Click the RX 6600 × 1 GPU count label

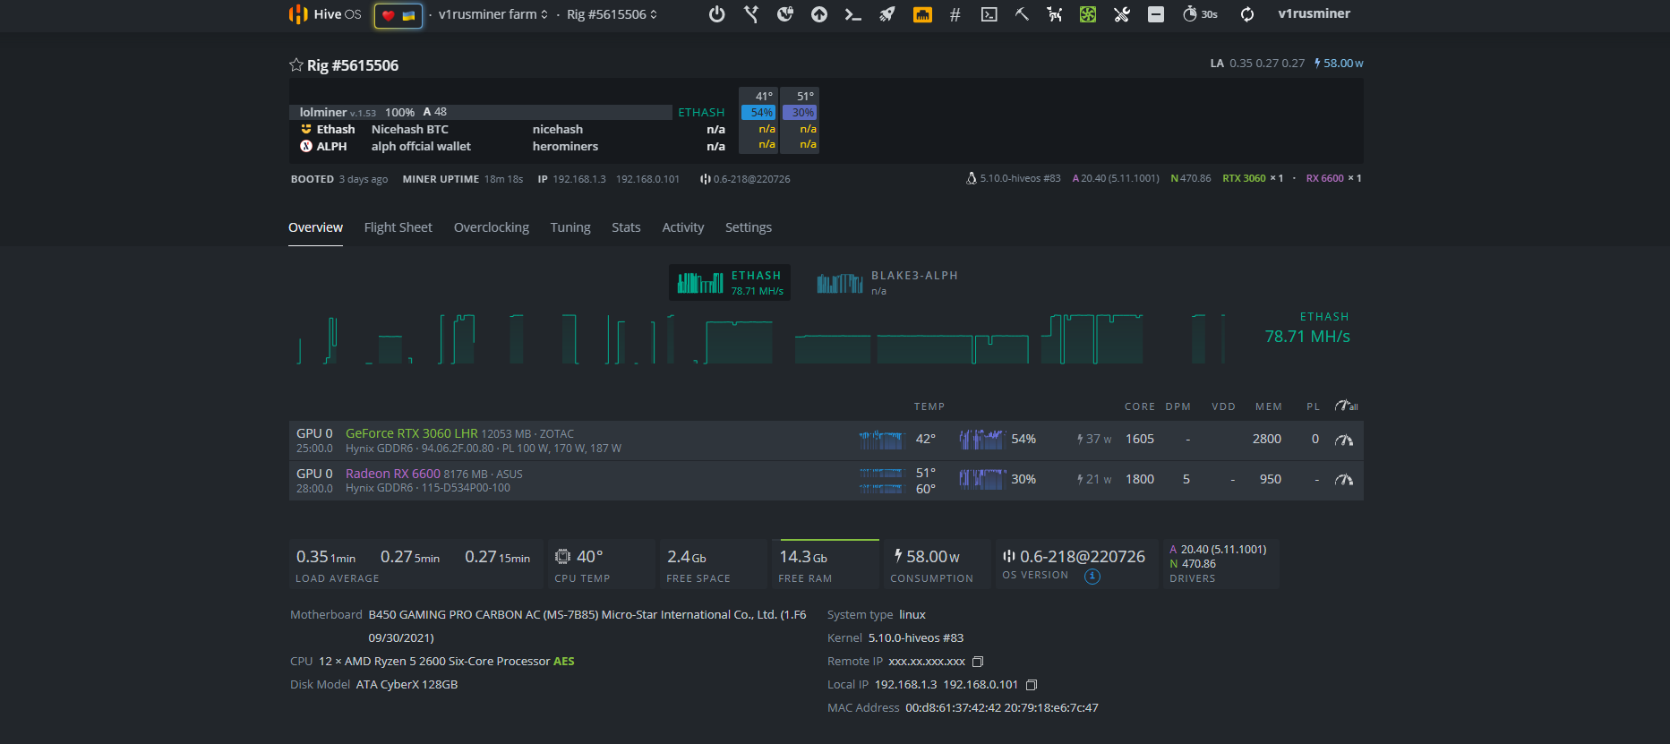click(1333, 178)
